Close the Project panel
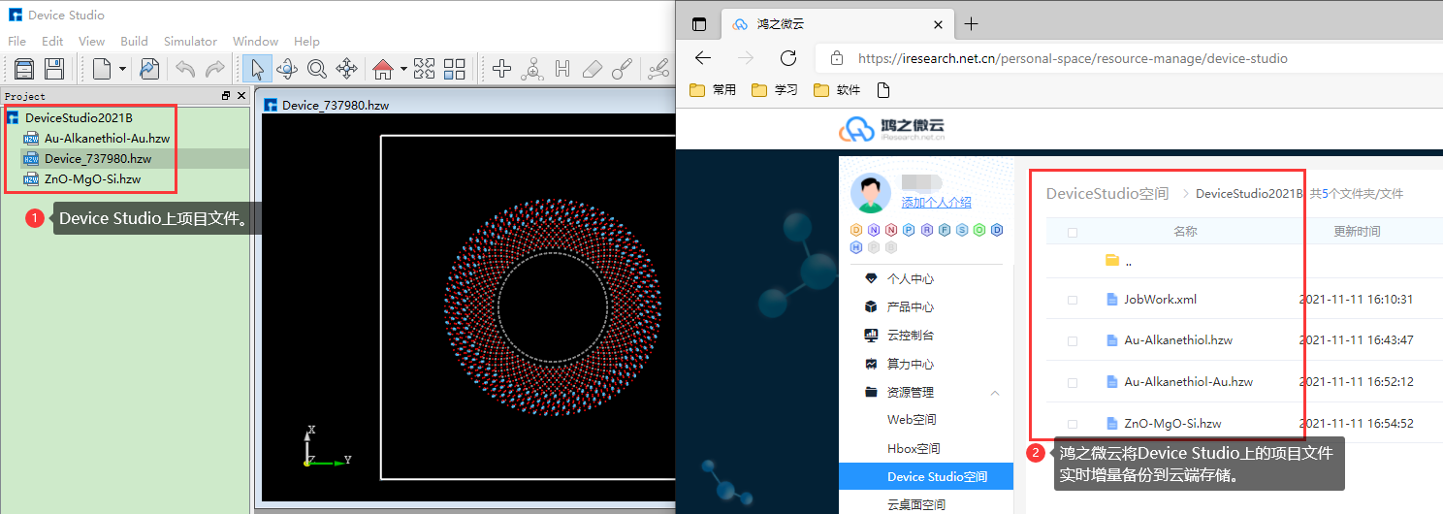1443x514 pixels. [240, 96]
